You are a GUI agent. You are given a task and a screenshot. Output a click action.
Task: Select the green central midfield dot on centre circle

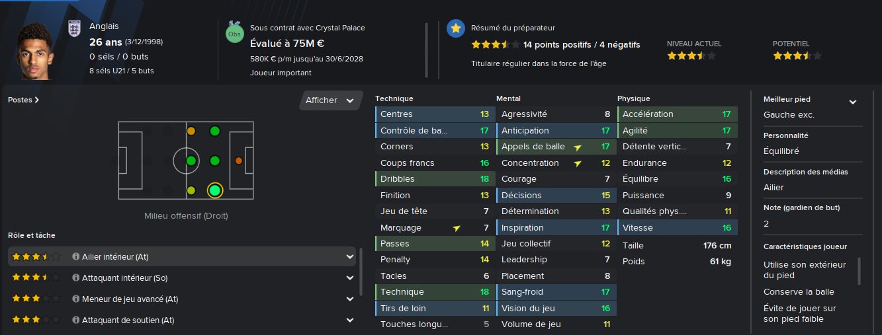click(191, 161)
